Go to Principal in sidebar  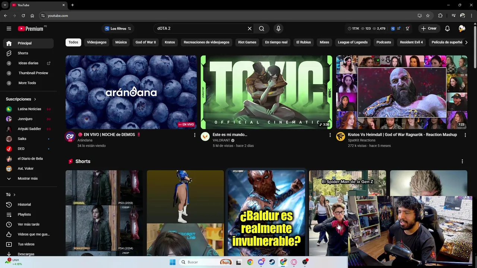point(28,43)
